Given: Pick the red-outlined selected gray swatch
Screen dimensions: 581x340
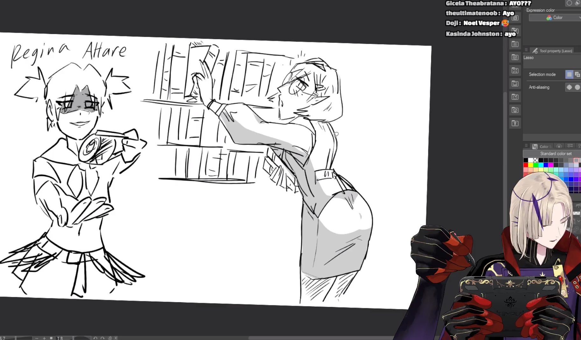Looking at the screenshot, I should (x=576, y=160).
